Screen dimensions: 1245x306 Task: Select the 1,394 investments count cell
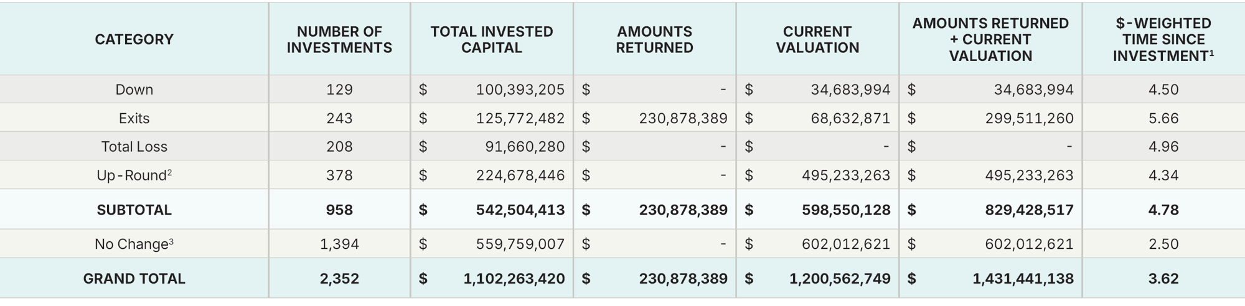click(x=339, y=244)
